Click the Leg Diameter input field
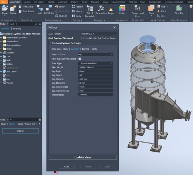 pyautogui.click(x=95, y=79)
